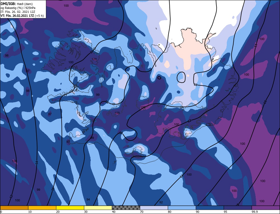Click the legend scale number 40
The width and height of the screenshot is (280, 214).
[x=114, y=212]
